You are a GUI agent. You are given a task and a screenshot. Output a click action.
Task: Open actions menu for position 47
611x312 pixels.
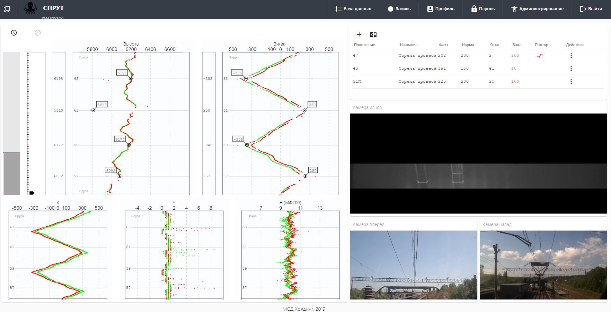[571, 56]
